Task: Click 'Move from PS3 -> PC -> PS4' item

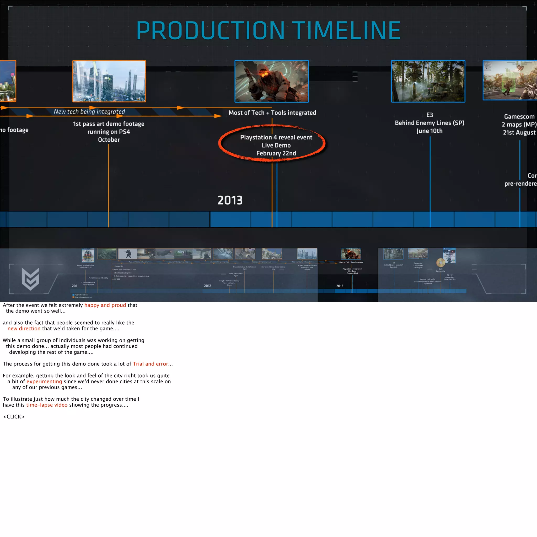Action: coord(125,270)
